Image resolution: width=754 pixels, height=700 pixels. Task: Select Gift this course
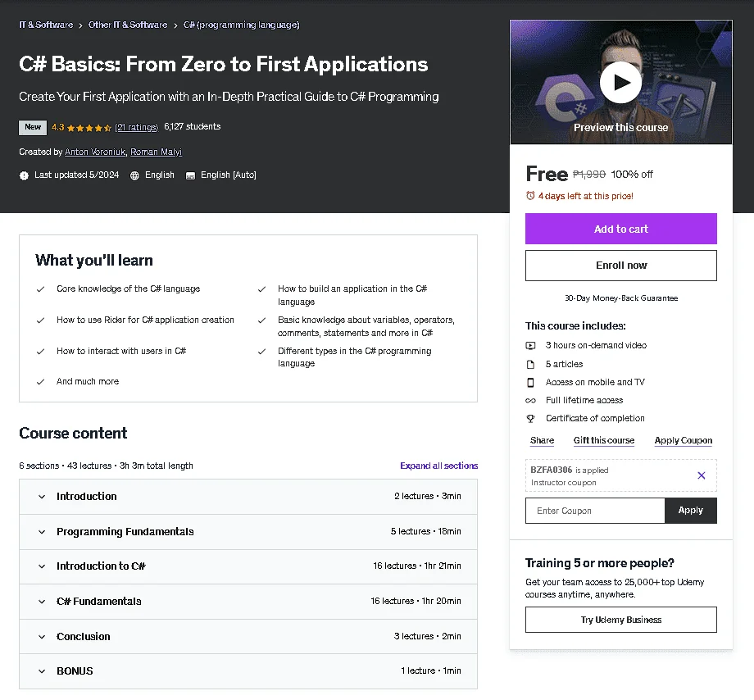coord(604,440)
